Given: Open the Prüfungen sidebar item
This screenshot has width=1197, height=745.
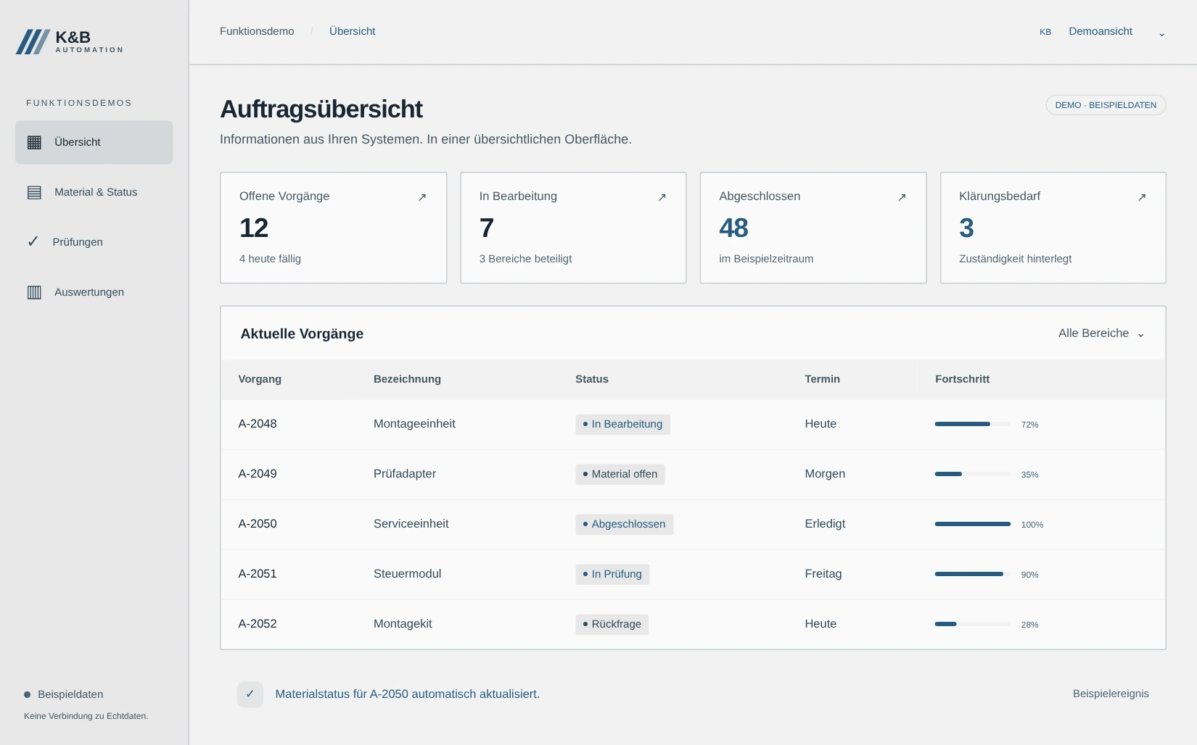Looking at the screenshot, I should (94, 242).
